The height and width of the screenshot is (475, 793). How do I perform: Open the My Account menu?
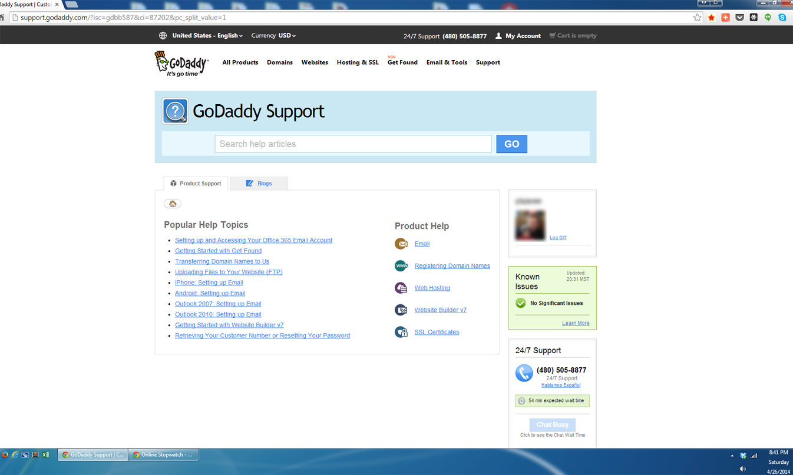(518, 36)
